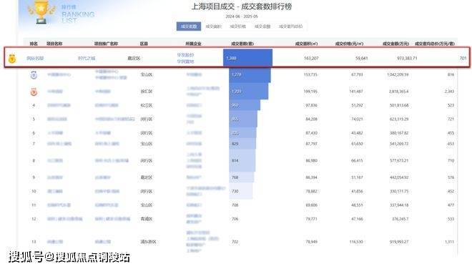Click the bar showing 1,278 units
Viewport: 472px width, 269px height.
tap(250, 74)
